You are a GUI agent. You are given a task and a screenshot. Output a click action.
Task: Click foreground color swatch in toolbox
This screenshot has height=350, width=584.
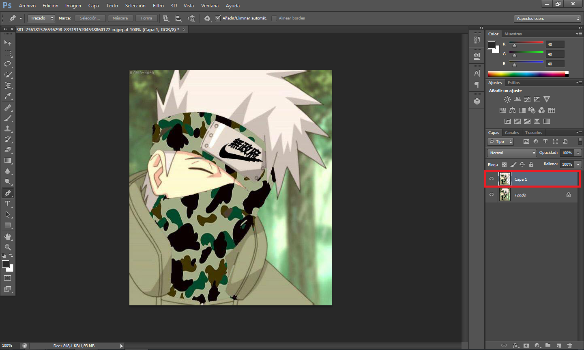pos(6,264)
